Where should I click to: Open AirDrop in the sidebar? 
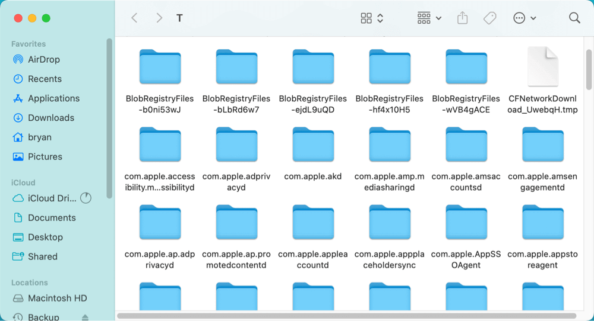43,59
